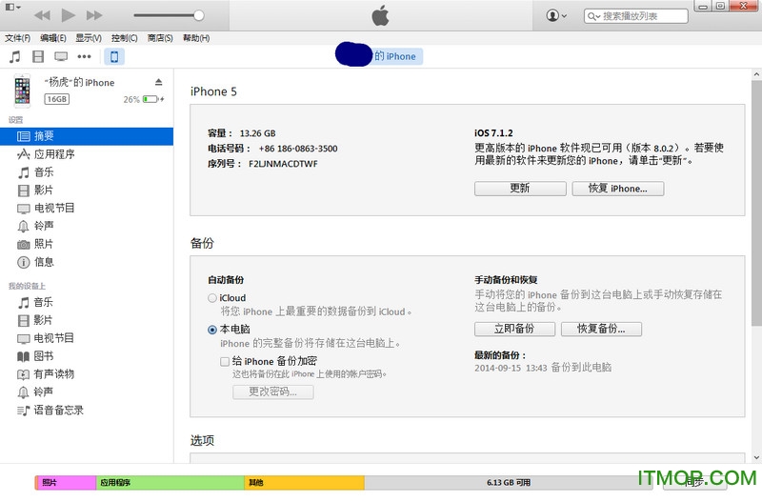Screen dimensions: 762x502
Task: Click the 更改密码... button
Action: (273, 392)
